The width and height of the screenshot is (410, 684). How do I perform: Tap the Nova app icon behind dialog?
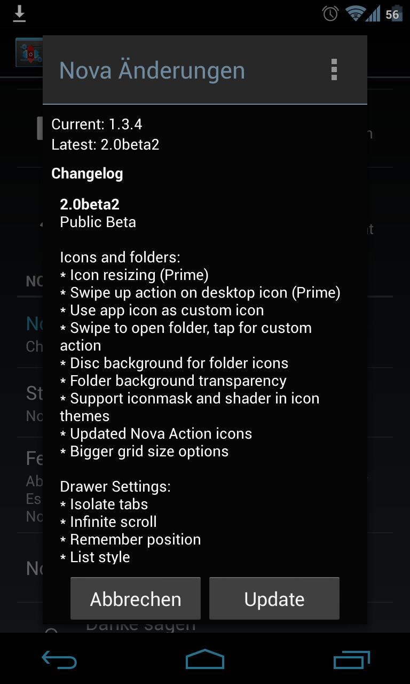29,52
